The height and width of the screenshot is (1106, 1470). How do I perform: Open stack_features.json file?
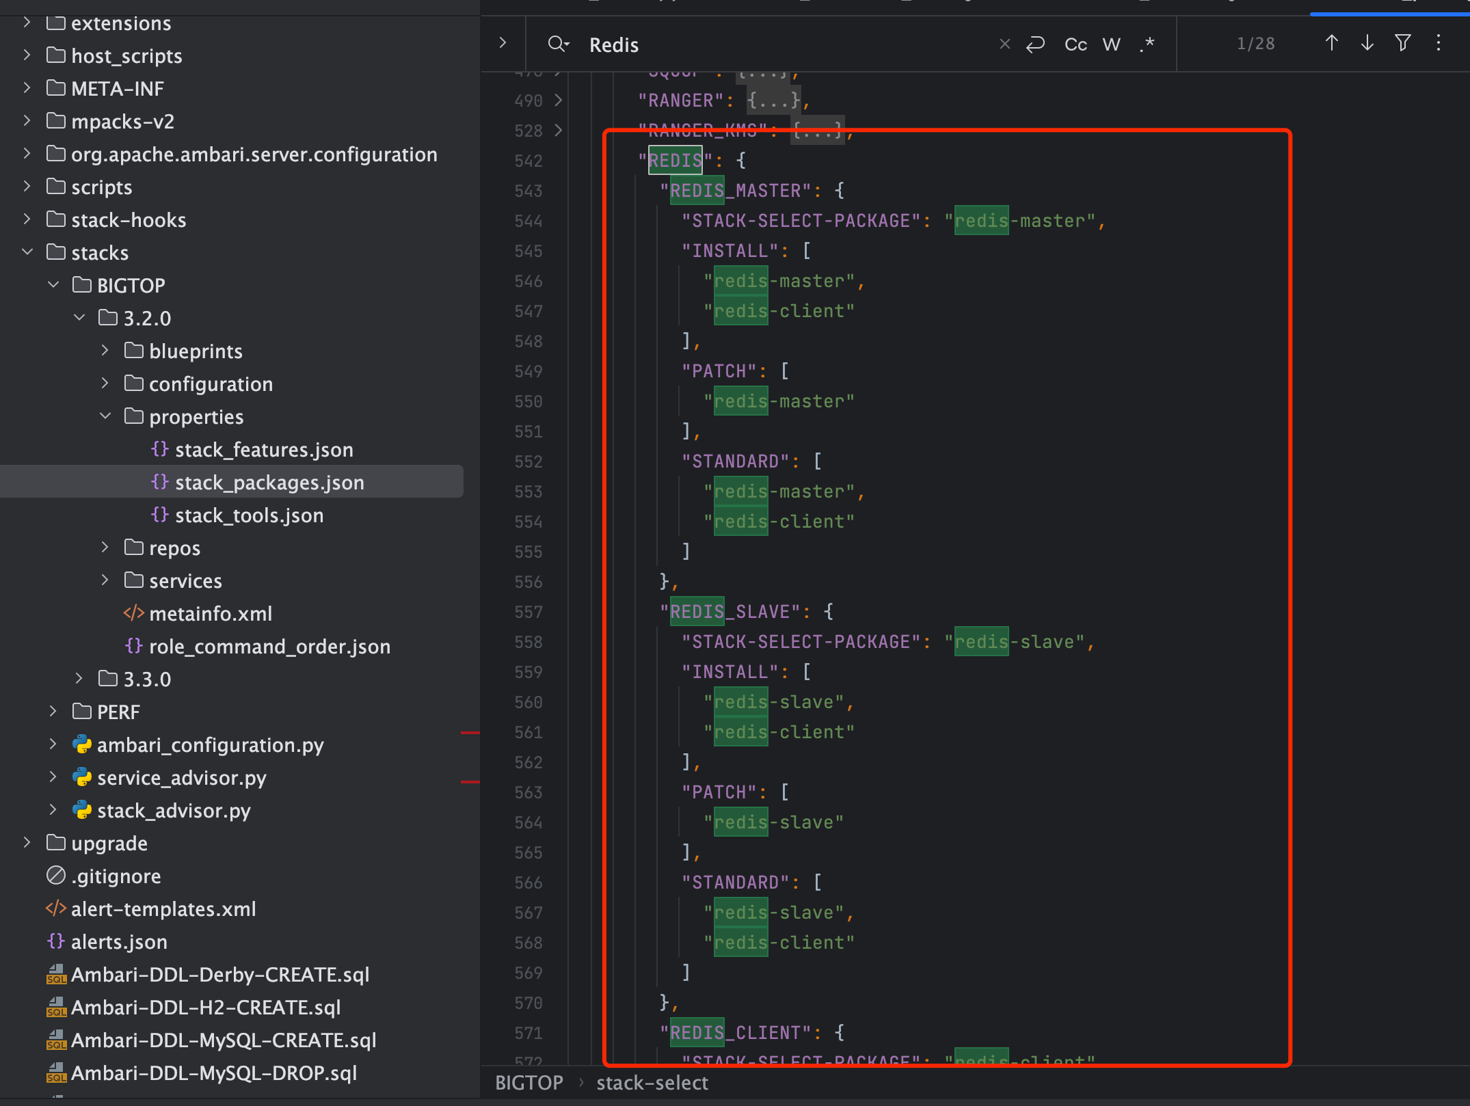click(264, 449)
